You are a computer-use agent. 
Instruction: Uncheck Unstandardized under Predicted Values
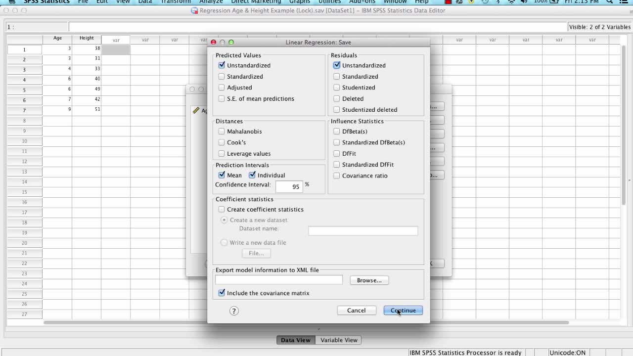coord(222,65)
